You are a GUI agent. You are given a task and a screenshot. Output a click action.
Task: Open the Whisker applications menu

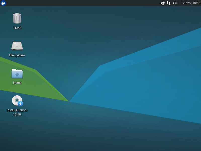pos(3,3)
